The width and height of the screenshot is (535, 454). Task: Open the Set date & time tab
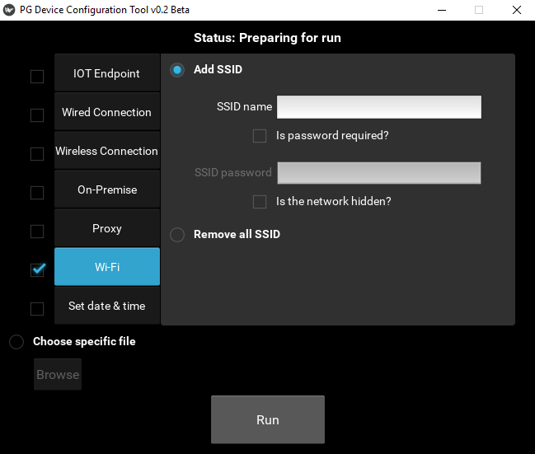(107, 306)
